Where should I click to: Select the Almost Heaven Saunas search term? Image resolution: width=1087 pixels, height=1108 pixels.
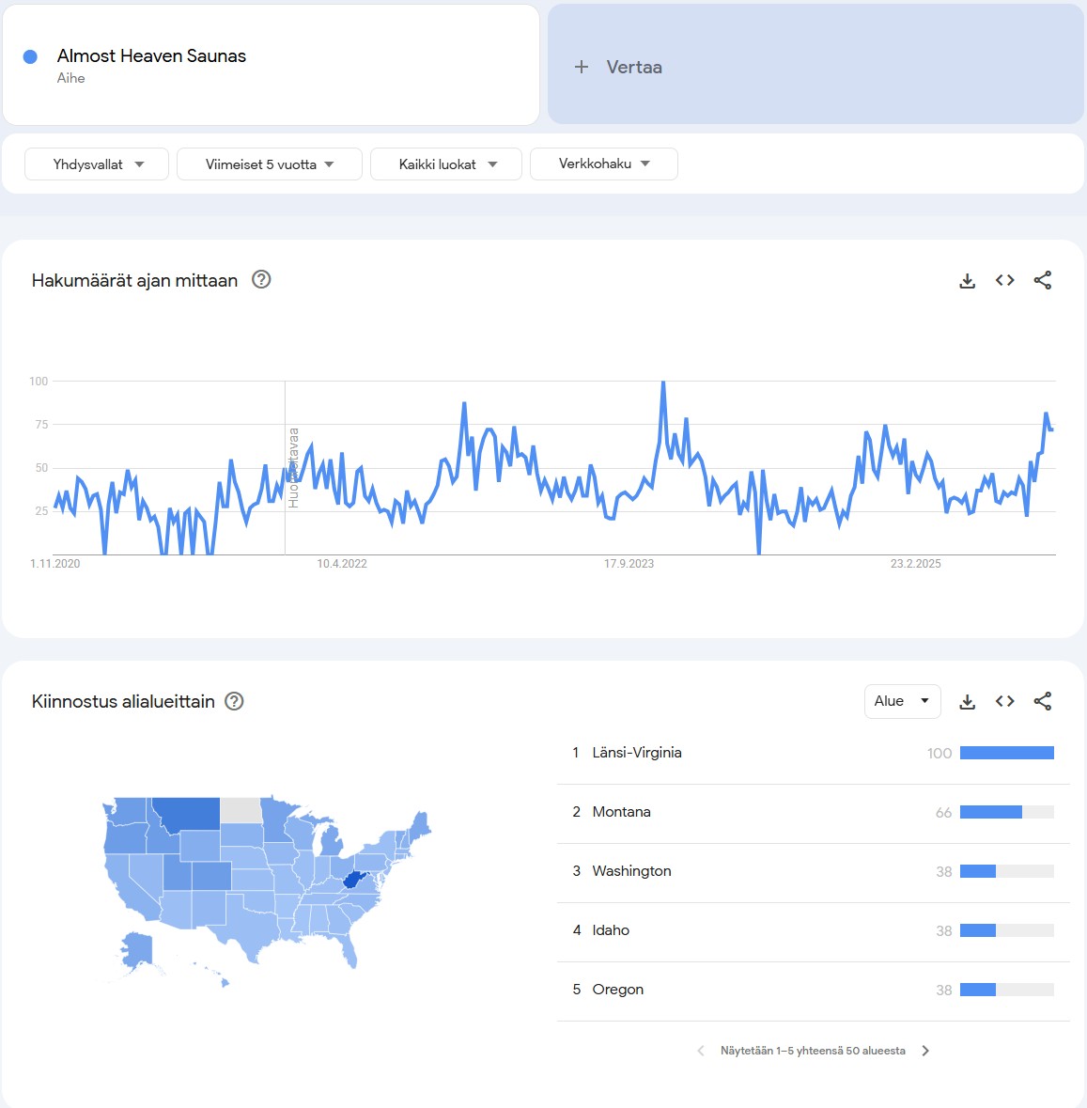pos(151,56)
